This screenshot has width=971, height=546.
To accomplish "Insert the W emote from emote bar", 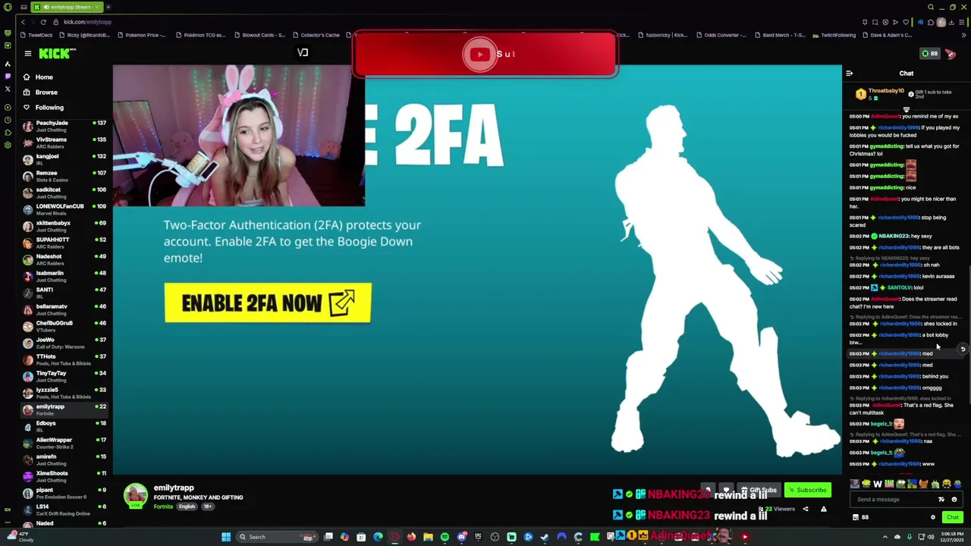I will coord(878,484).
